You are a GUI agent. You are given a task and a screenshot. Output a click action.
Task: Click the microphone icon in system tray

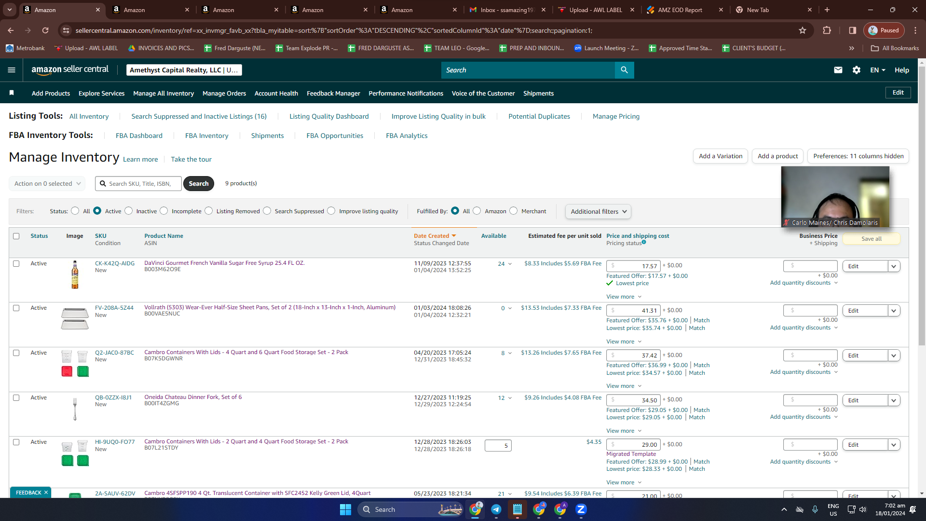tap(815, 509)
